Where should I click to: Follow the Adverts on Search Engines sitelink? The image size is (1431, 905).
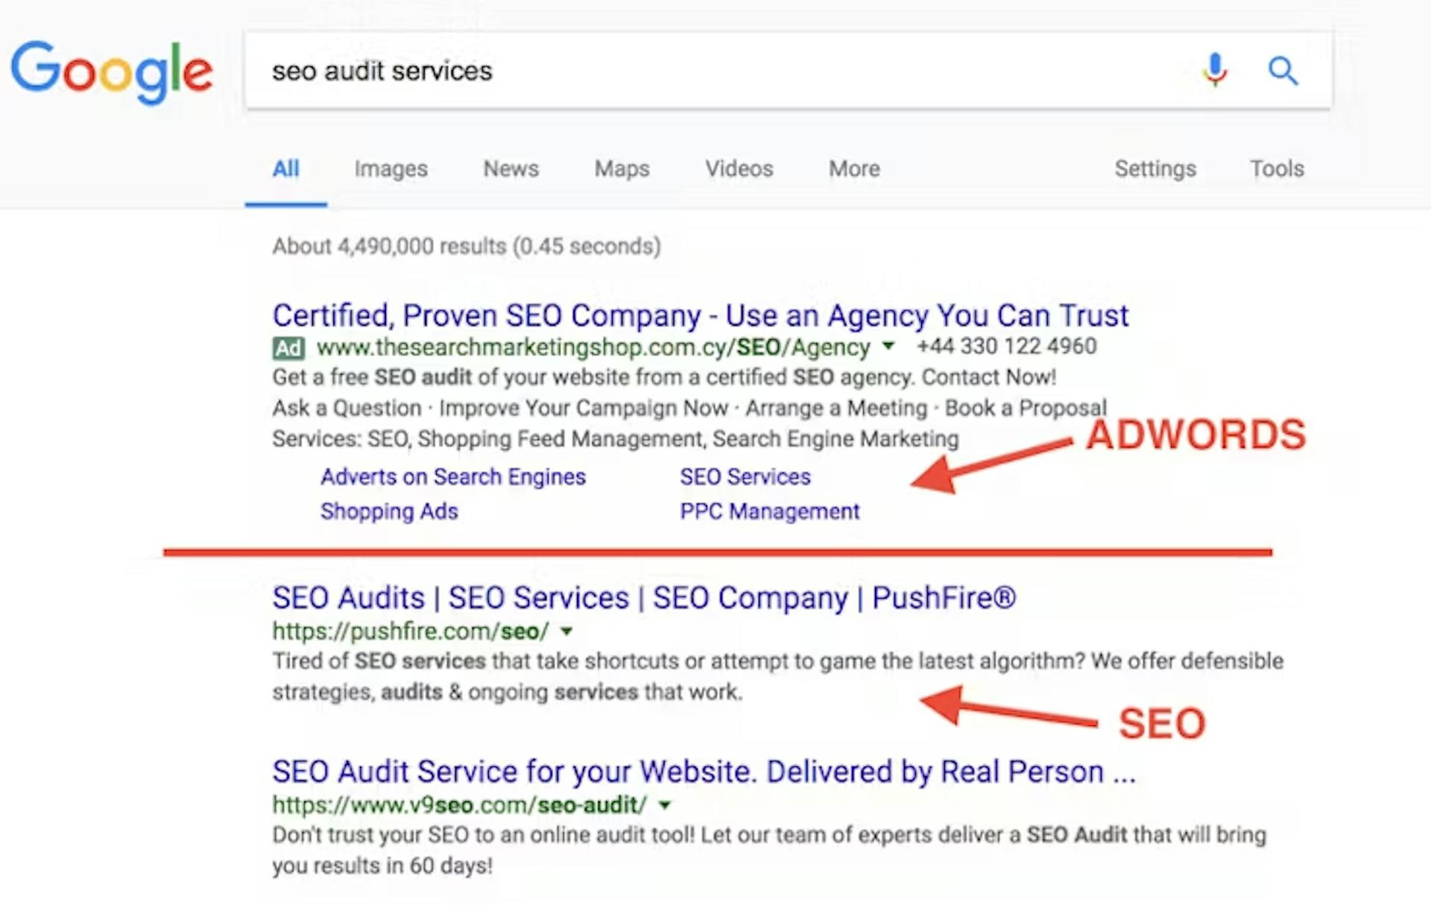[x=453, y=476]
